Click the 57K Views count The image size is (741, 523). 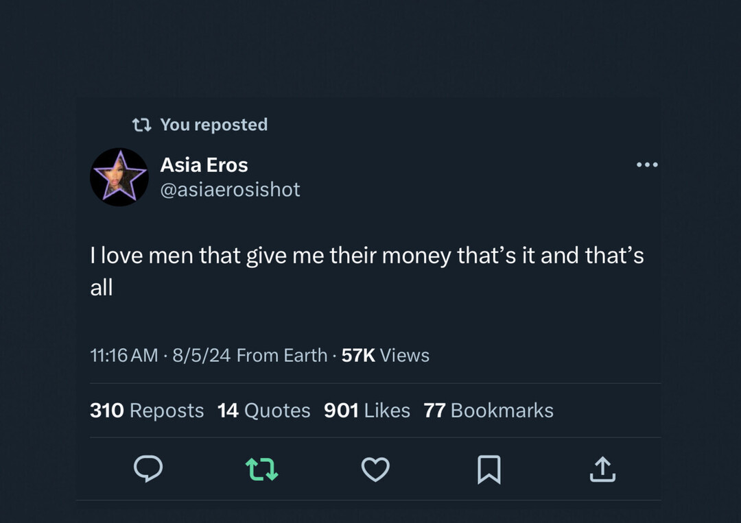coord(386,355)
